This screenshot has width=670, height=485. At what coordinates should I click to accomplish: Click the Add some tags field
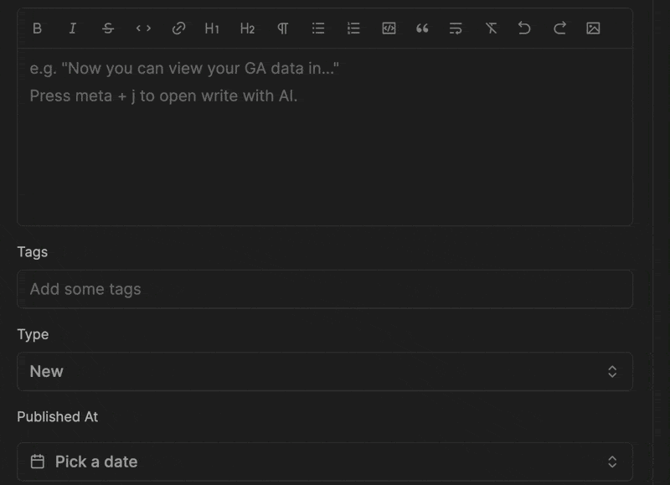point(324,289)
